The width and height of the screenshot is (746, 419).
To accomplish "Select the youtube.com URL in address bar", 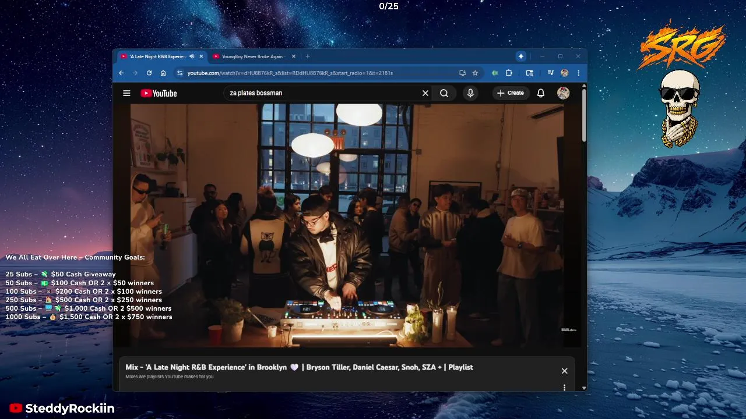I will (290, 73).
